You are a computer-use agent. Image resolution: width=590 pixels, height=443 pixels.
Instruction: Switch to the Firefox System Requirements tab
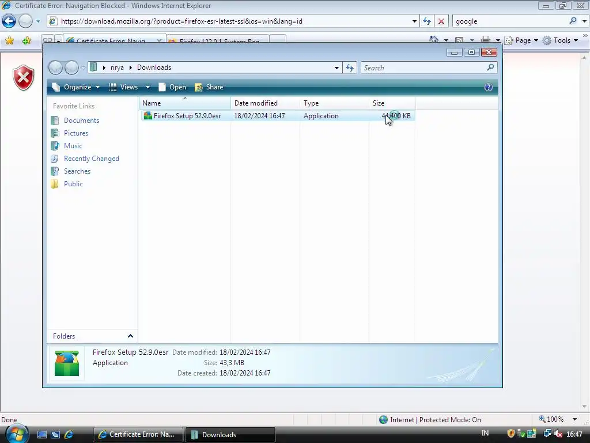tap(218, 39)
